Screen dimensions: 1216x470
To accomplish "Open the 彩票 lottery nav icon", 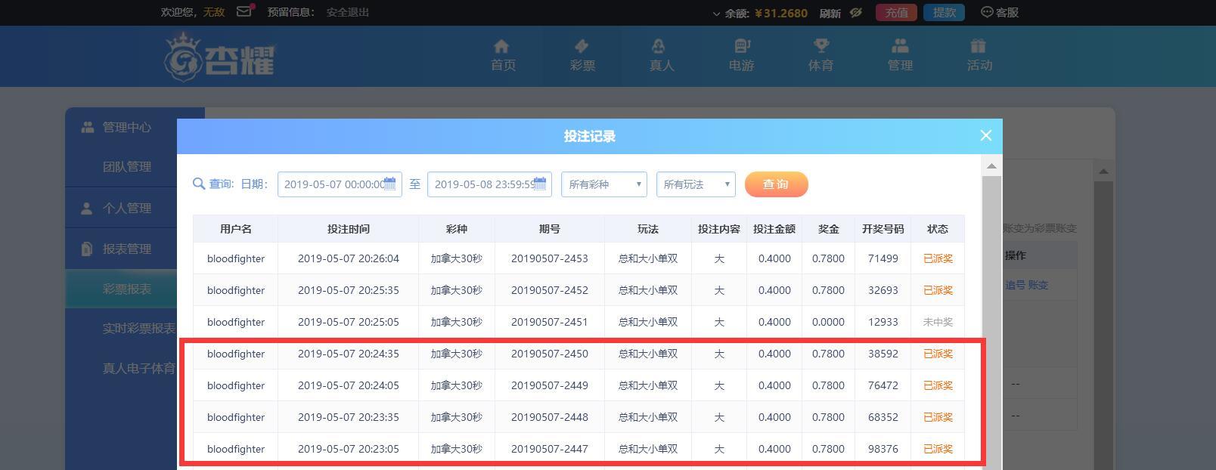I will point(582,47).
